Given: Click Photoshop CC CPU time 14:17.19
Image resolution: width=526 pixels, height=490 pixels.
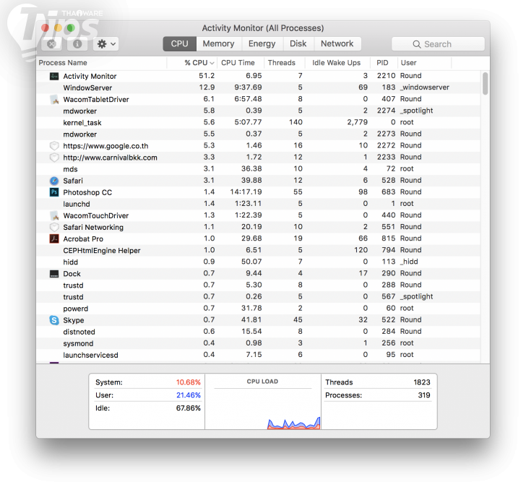Looking at the screenshot, I should [246, 192].
